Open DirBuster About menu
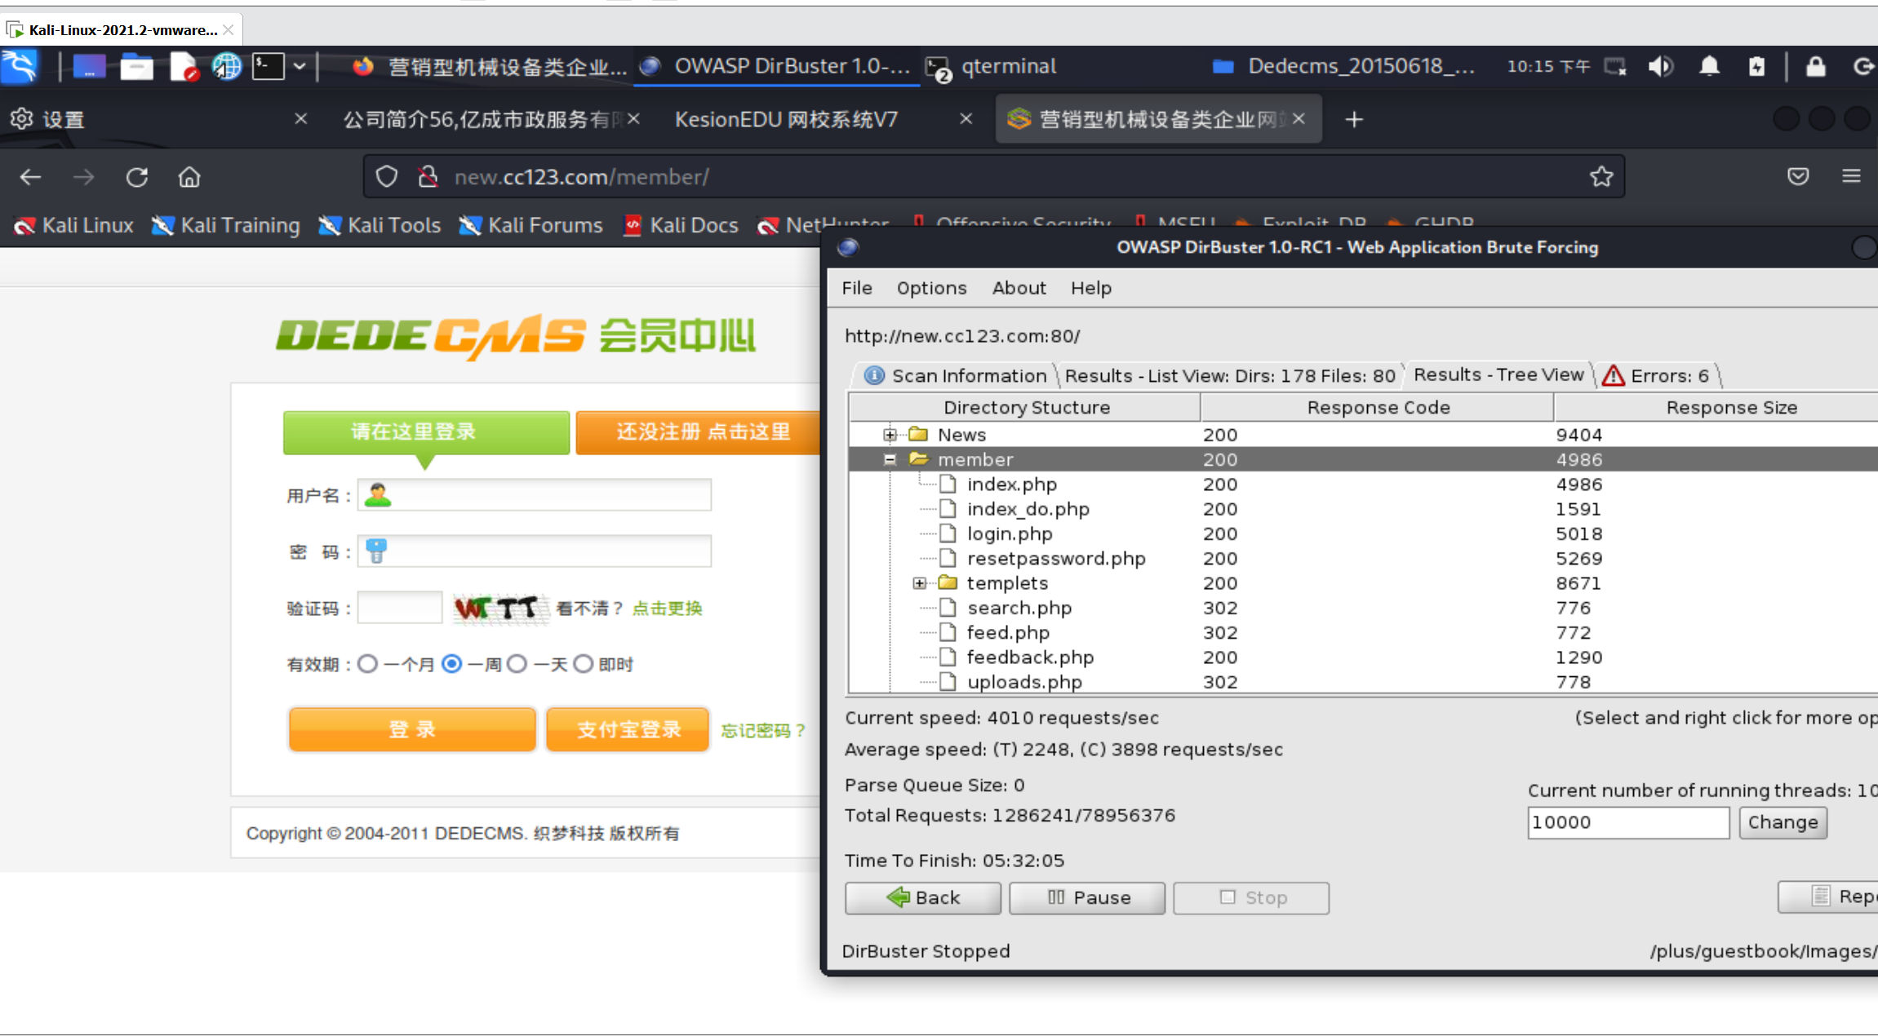Screen dimensions: 1878x1036 [x=1019, y=288]
